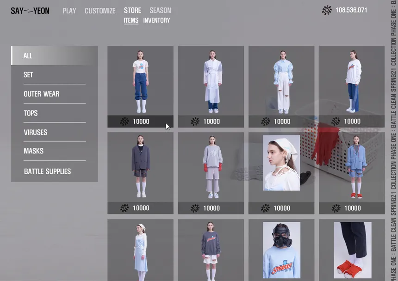This screenshot has width=398, height=281.
Task: Open the STORE menu
Action: click(x=132, y=10)
